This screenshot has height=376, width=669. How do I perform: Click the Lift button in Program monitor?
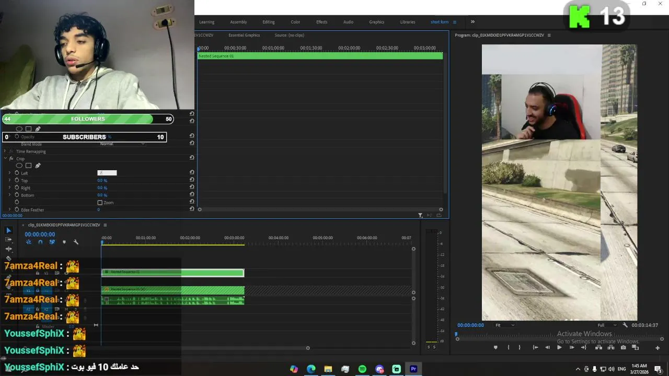coord(598,347)
